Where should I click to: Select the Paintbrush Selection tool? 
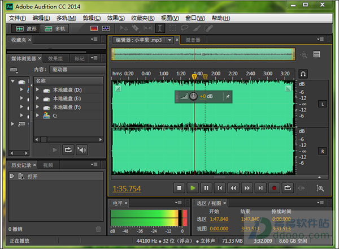coord(197,28)
